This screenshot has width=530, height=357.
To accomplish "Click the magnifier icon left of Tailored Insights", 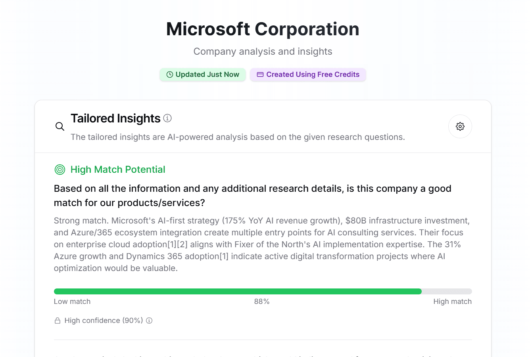I will pyautogui.click(x=60, y=126).
